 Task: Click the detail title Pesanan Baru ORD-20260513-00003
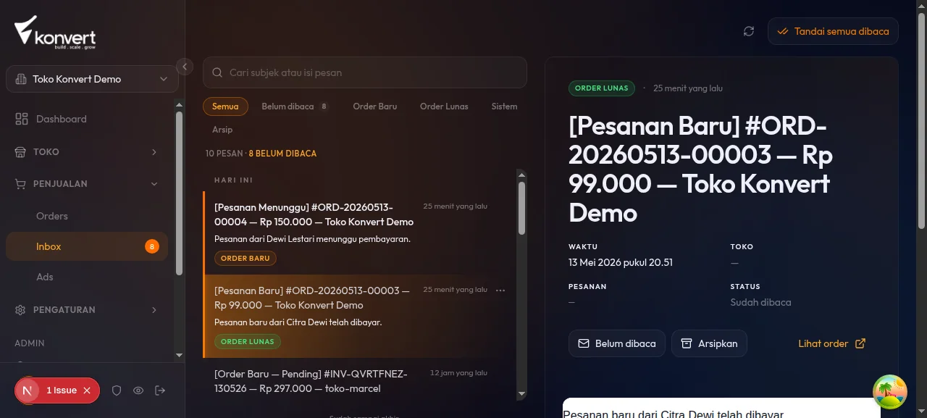click(x=701, y=170)
